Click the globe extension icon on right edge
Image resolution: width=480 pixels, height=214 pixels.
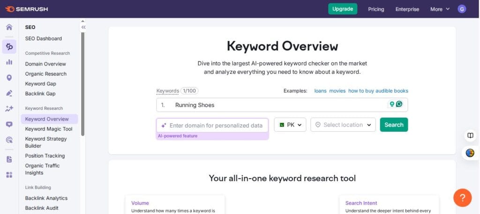(x=470, y=153)
